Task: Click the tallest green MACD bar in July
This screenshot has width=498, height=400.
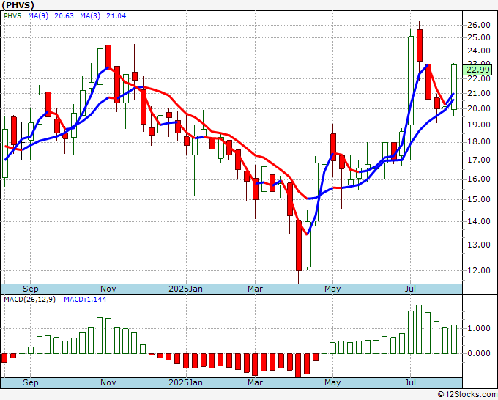Action: tap(419, 329)
